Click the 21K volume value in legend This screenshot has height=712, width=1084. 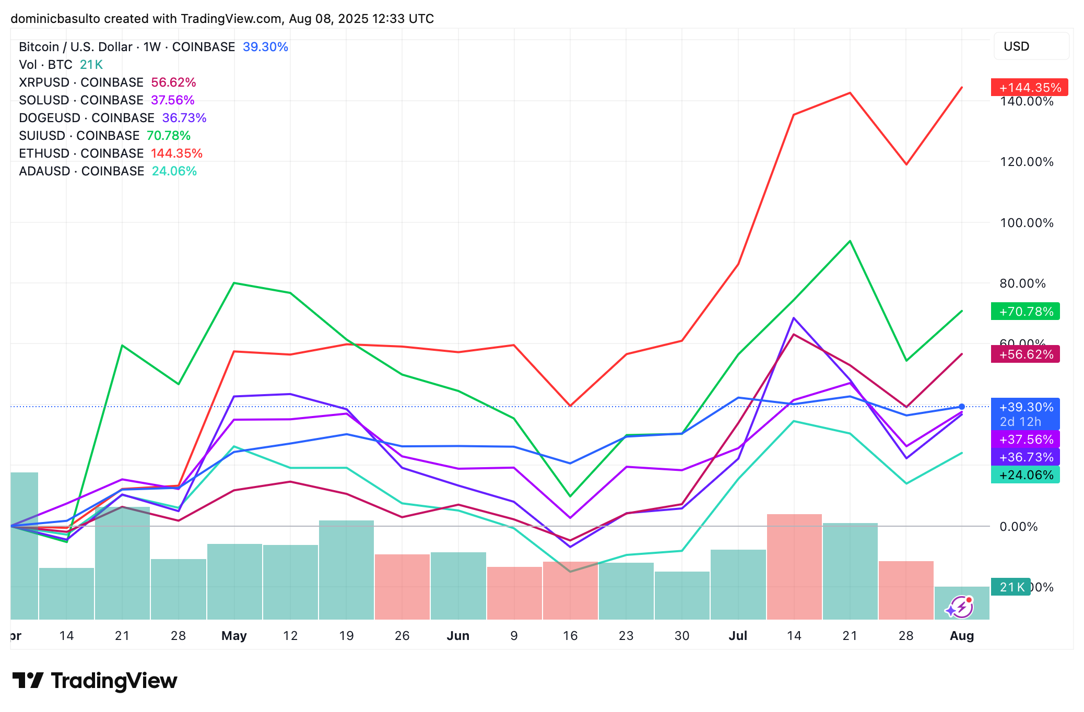click(x=91, y=65)
